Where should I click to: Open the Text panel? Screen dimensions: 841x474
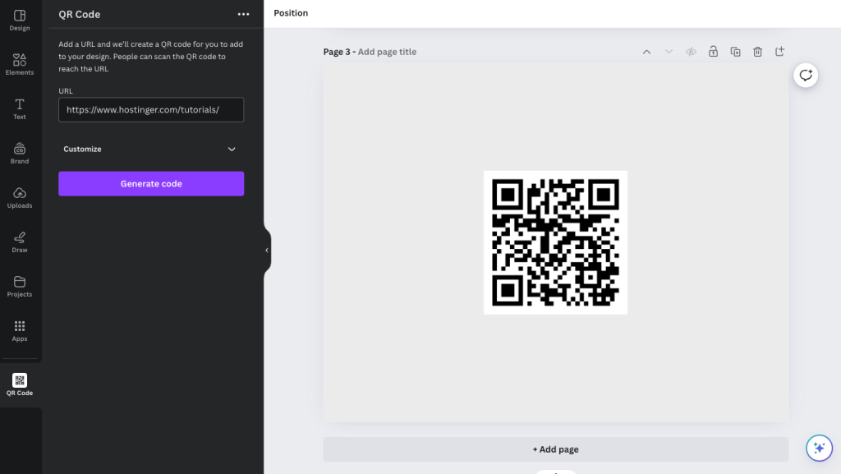(x=19, y=108)
